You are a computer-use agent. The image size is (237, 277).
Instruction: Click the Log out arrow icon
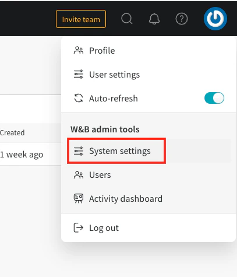tap(79, 227)
